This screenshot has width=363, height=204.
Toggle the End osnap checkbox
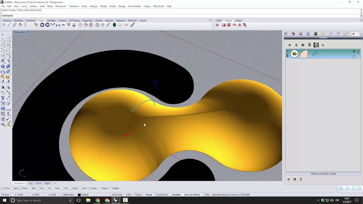[x=3, y=188]
